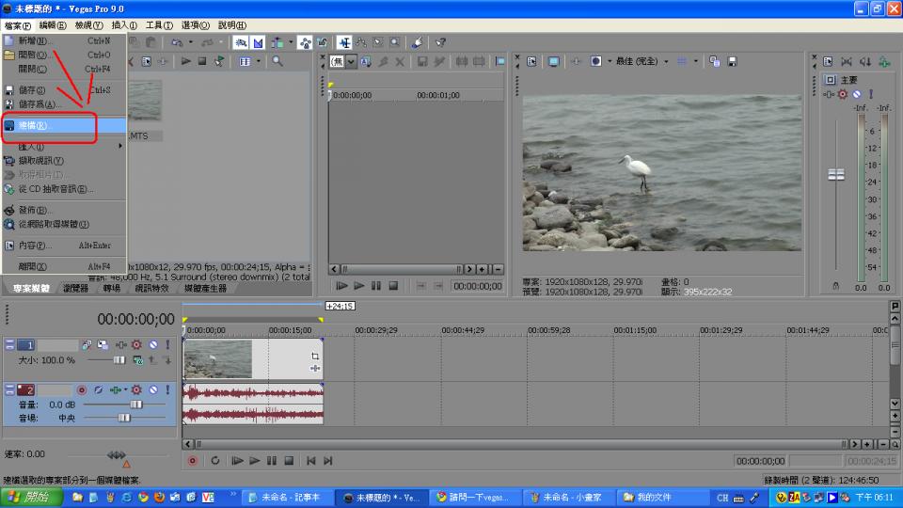Click the master volume fader handle
The width and height of the screenshot is (903, 508).
point(835,175)
